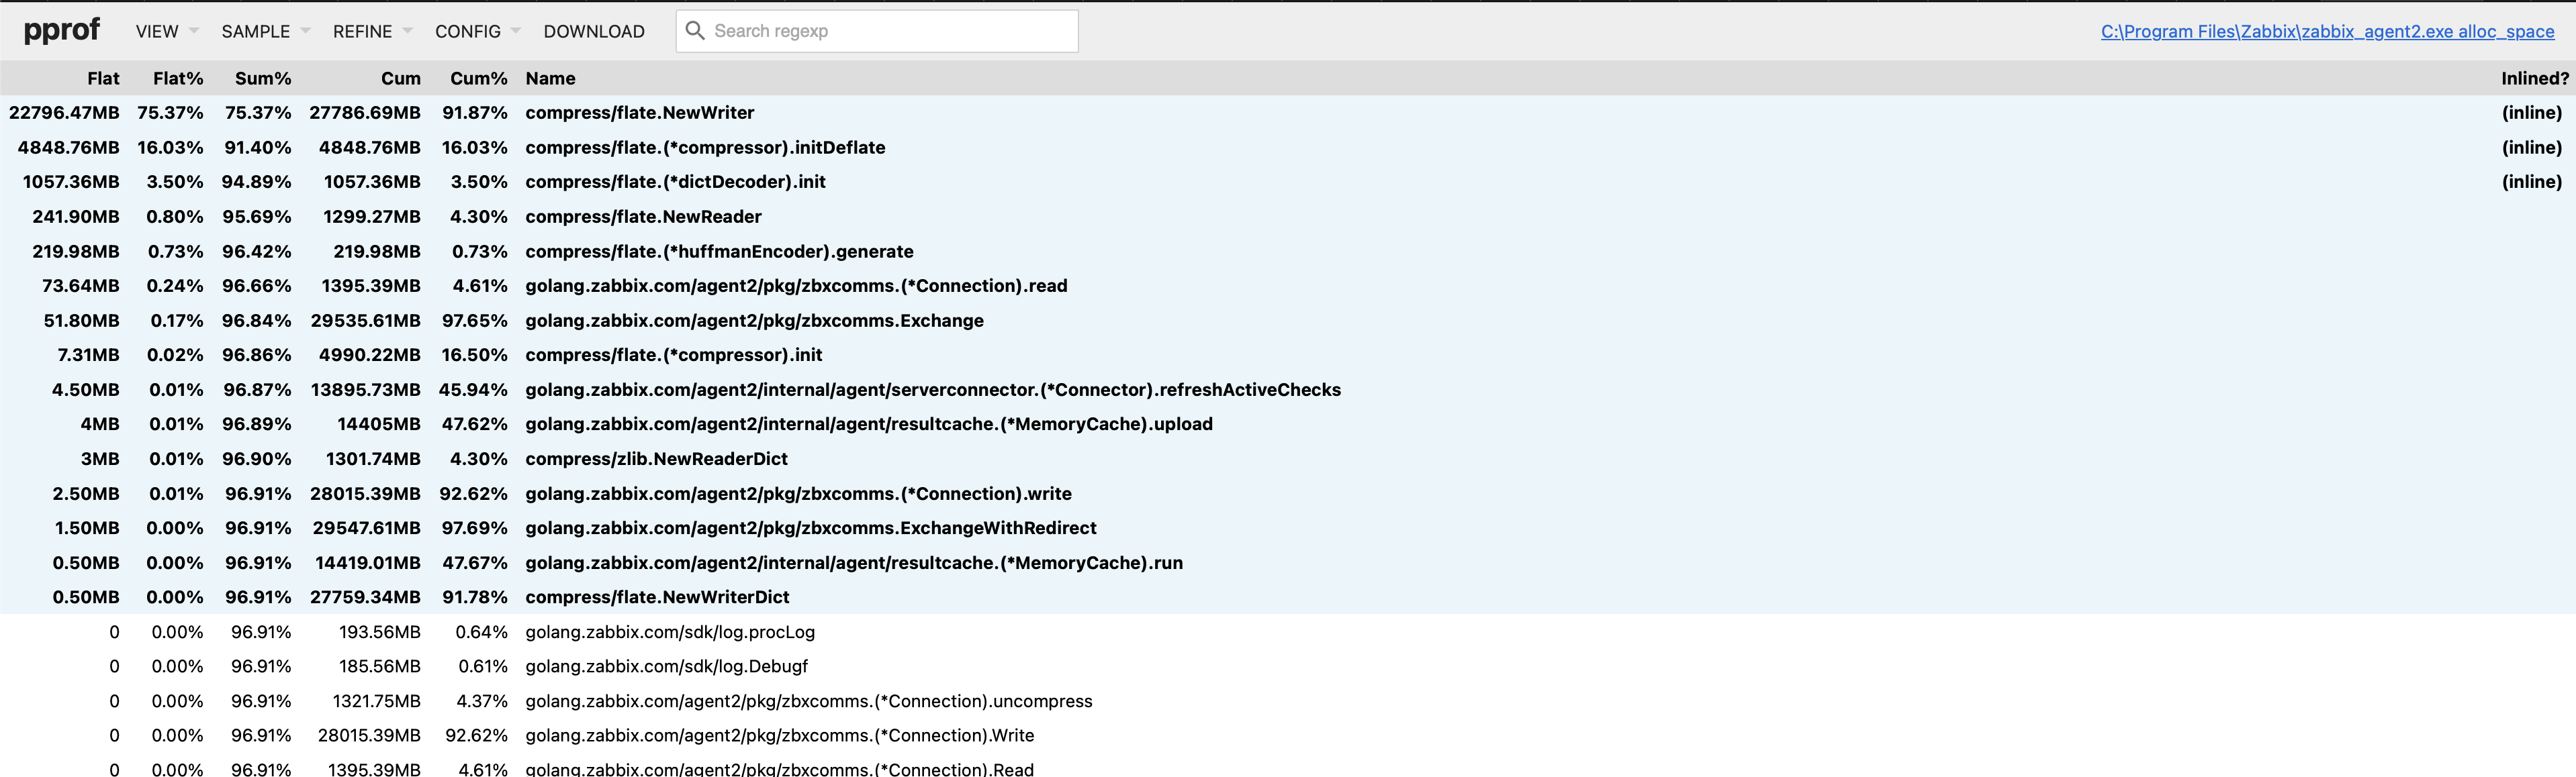The height and width of the screenshot is (777, 2576).
Task: Click the 4848.76MB flat value
Action: (x=68, y=148)
